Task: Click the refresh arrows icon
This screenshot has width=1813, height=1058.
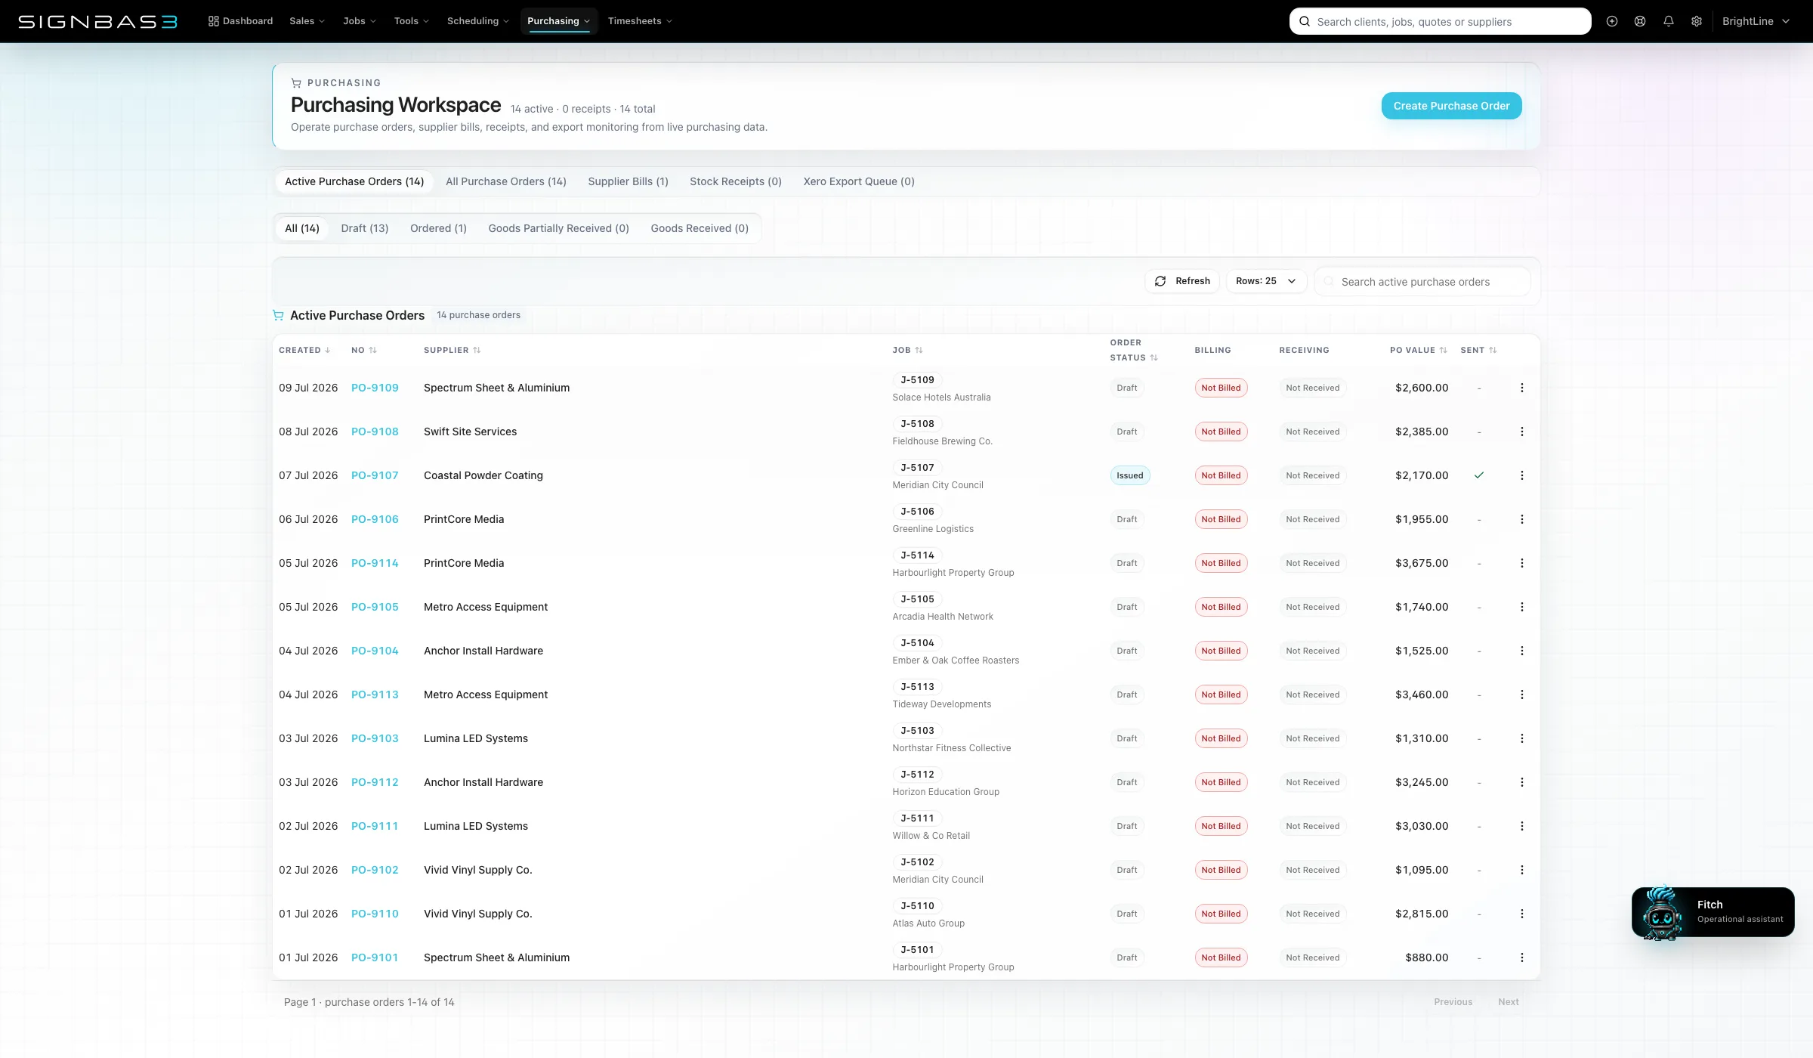Action: click(1160, 281)
